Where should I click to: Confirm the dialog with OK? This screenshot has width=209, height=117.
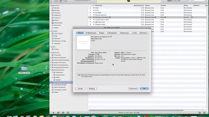(144, 88)
